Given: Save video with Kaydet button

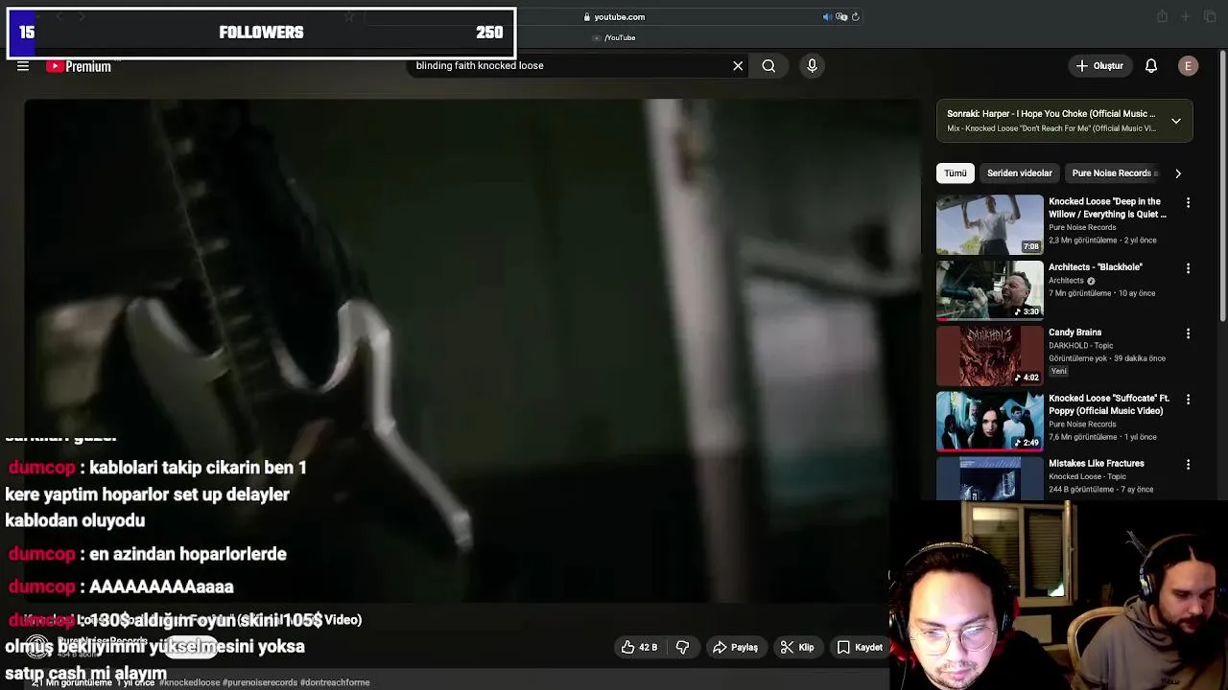Looking at the screenshot, I should (860, 648).
